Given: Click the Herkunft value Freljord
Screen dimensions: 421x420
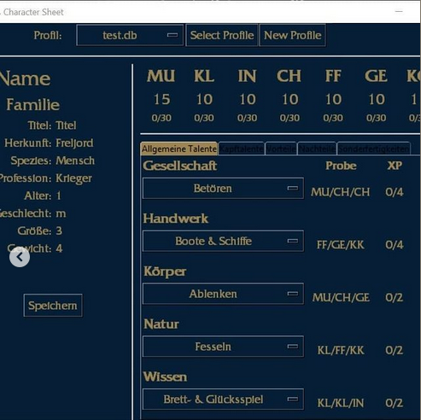Looking at the screenshot, I should pos(74,143).
